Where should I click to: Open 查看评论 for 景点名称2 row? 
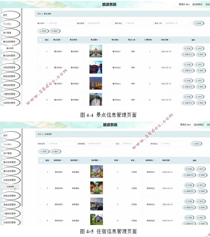[187, 71]
